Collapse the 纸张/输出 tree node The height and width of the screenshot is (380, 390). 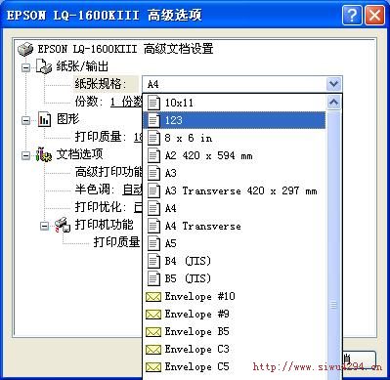[x=25, y=67]
